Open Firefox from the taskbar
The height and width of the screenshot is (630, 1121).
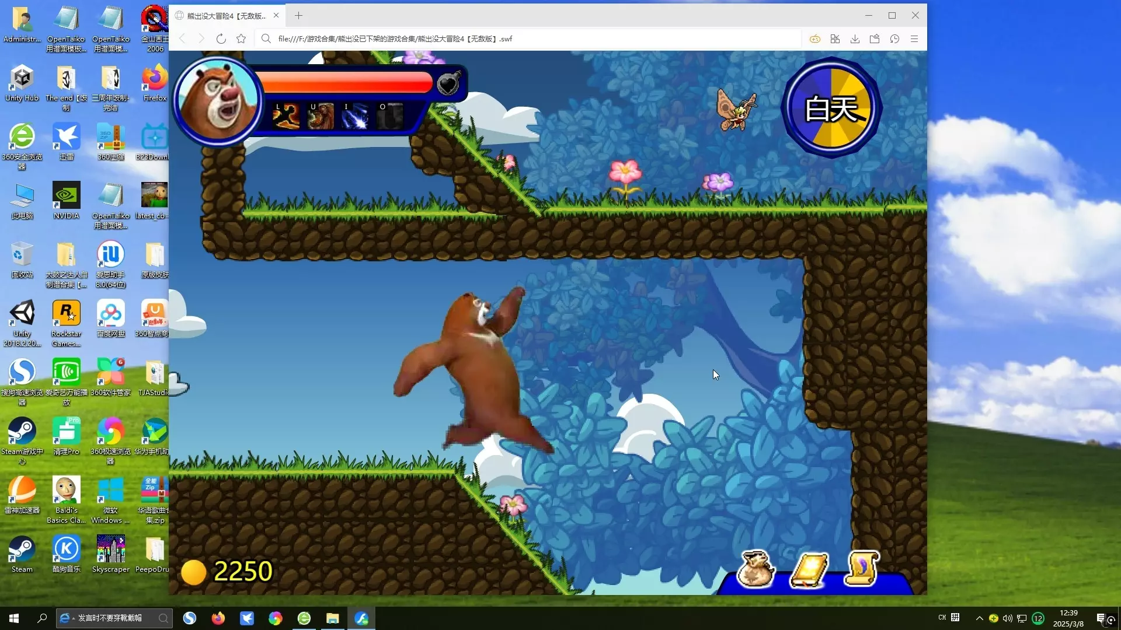pos(218,618)
